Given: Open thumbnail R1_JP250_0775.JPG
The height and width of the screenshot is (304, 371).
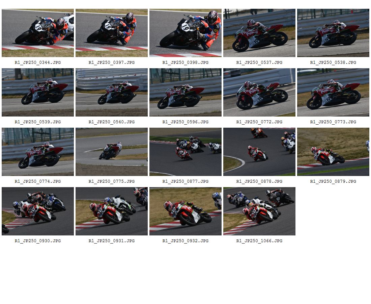Looking at the screenshot, I should (112, 152).
